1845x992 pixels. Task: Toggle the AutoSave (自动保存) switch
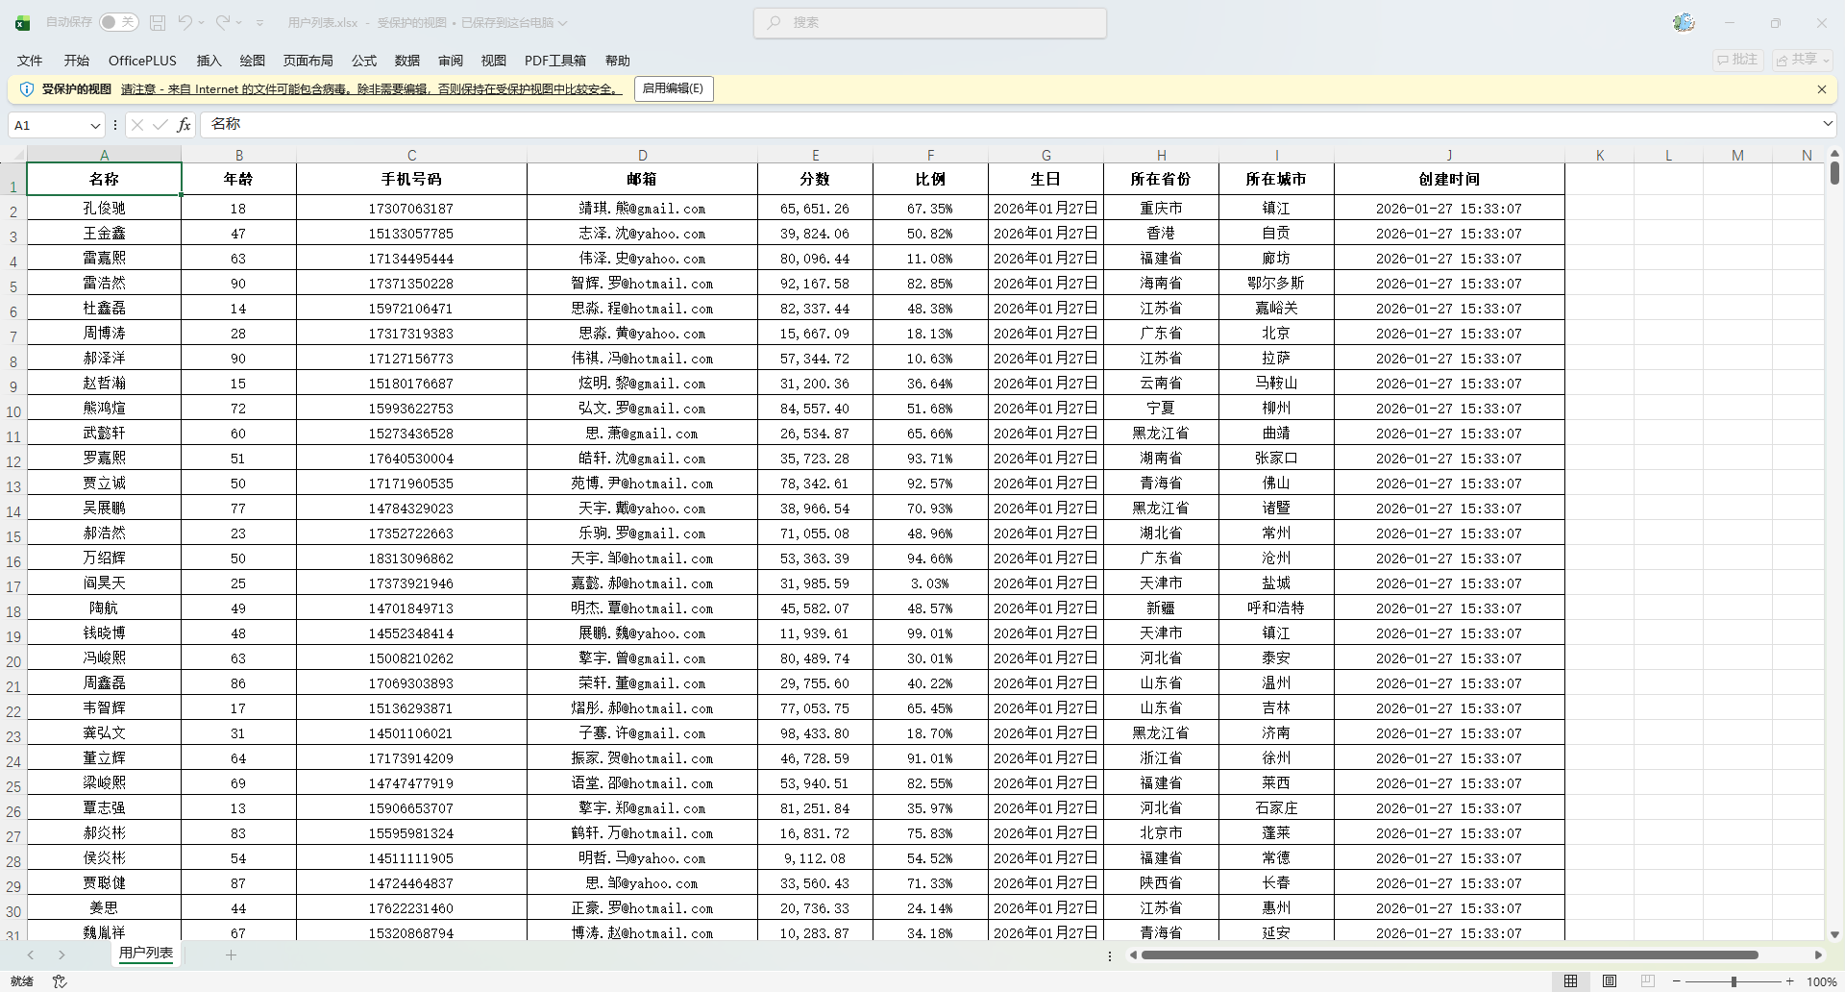coord(118,22)
